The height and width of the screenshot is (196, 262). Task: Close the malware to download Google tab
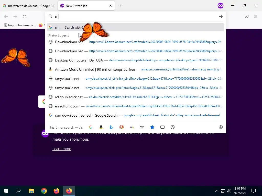click(53, 6)
